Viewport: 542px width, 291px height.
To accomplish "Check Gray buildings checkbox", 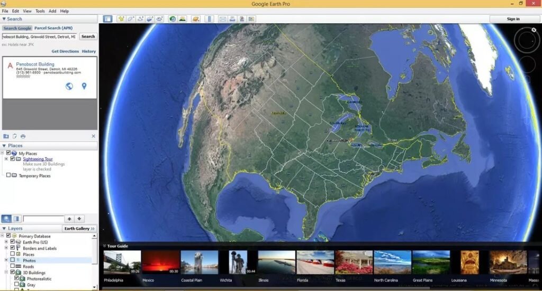I will pyautogui.click(x=16, y=285).
